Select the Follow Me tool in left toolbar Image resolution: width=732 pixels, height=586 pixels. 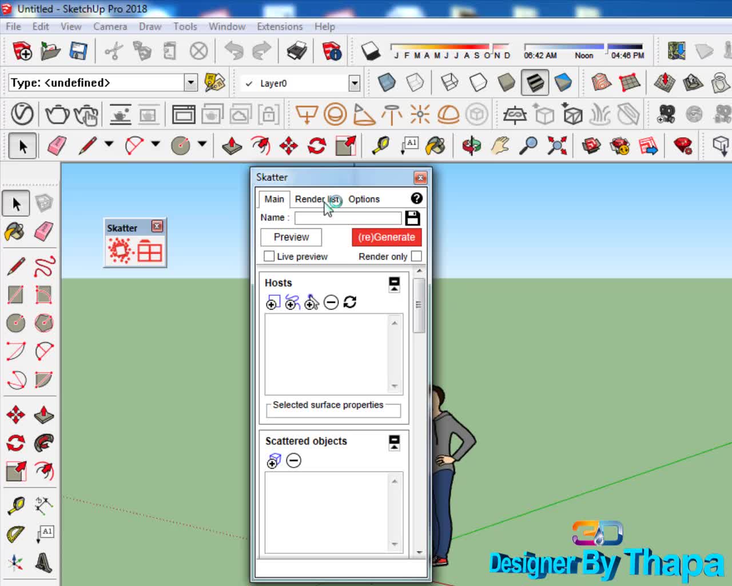[x=44, y=442]
